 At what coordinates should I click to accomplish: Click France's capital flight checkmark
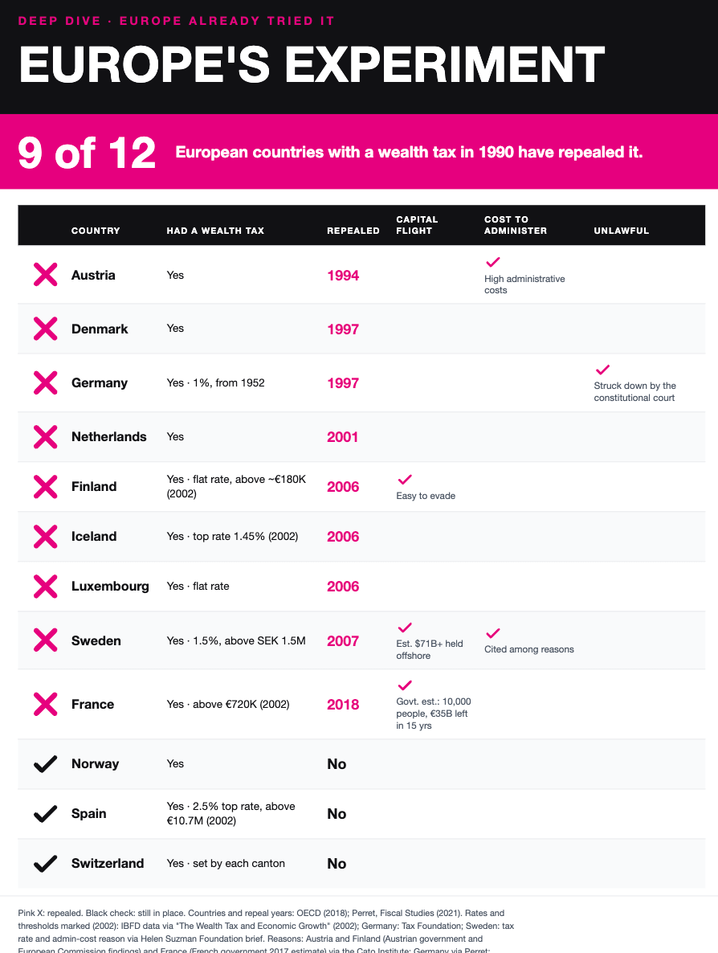click(x=405, y=685)
